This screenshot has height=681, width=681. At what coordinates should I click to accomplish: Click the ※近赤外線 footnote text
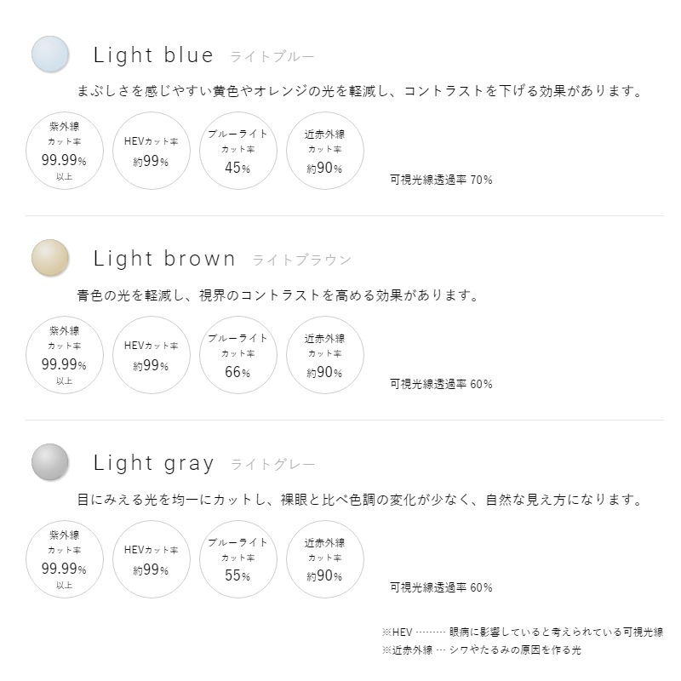pos(481,650)
